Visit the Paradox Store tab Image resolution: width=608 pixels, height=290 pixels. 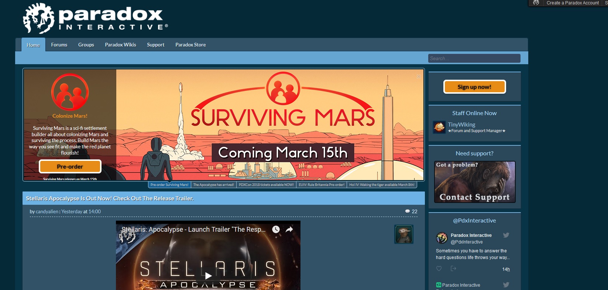coord(190,45)
